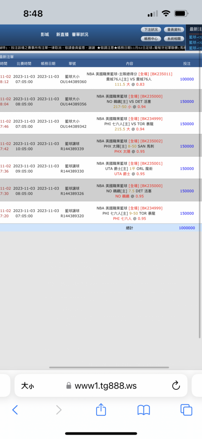
Task: Click the 內容 column header
Action: (129, 64)
